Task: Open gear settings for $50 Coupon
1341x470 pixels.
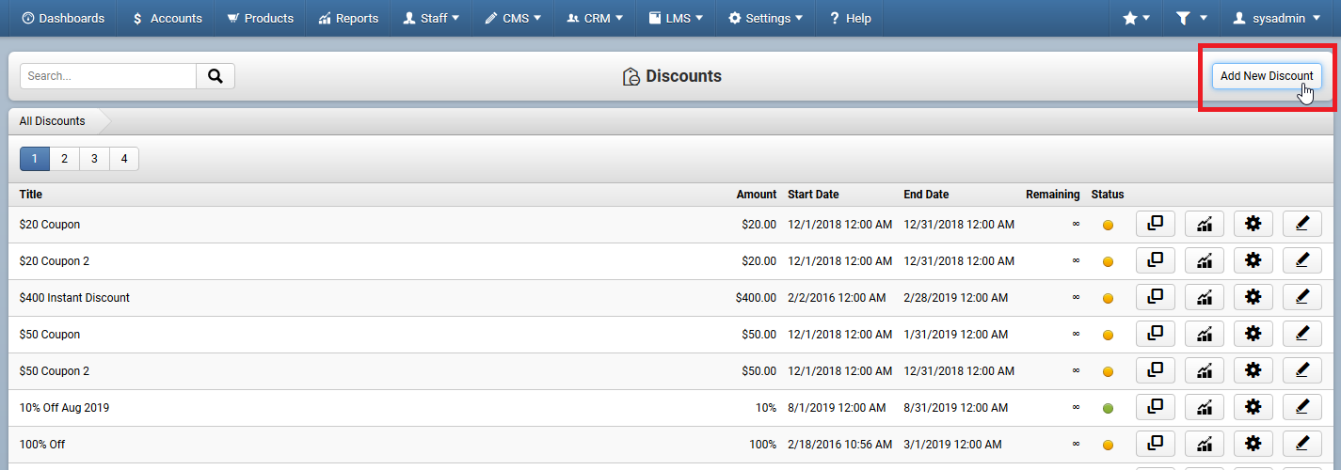Action: [1253, 334]
